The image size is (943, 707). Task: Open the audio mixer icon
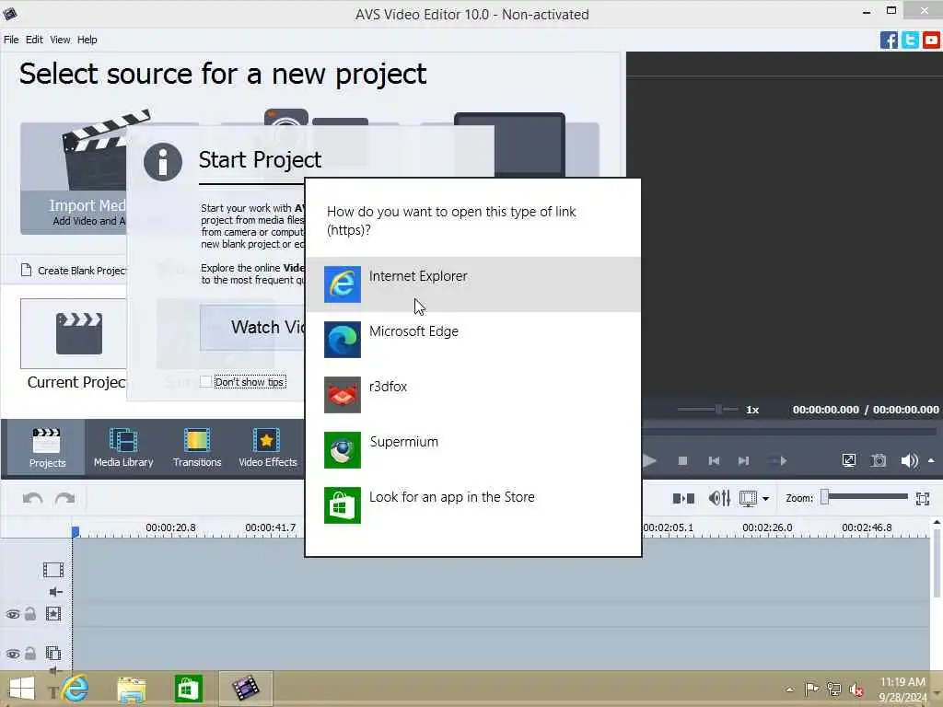click(x=719, y=498)
